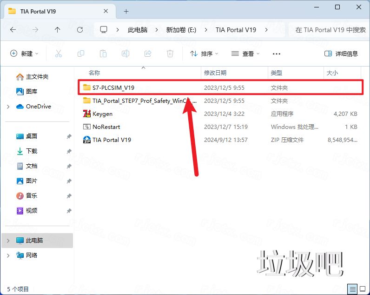The height and width of the screenshot is (295, 370).
Task: Expand chevron after 新加卷 (E:) breadcrumb
Action: tap(206, 30)
